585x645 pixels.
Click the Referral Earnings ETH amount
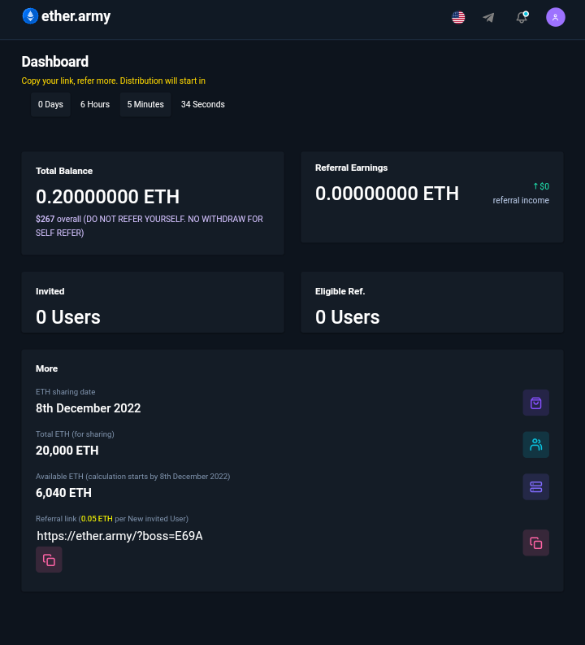pos(387,194)
